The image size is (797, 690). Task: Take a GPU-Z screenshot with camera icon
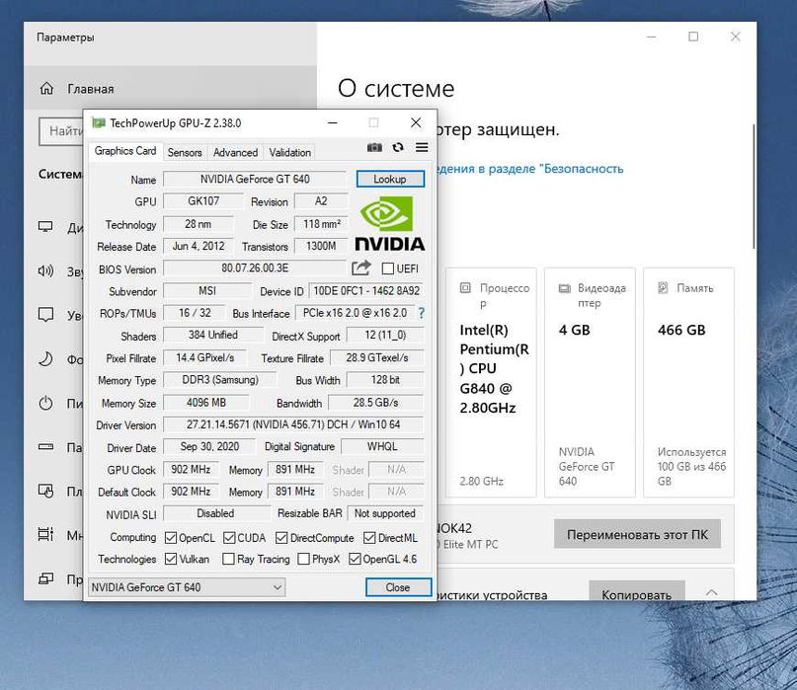coord(374,147)
